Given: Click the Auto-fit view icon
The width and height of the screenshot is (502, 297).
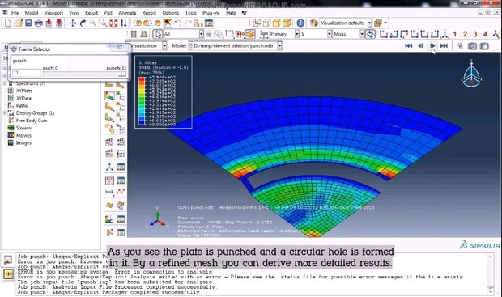Looking at the screenshot, I should (113, 23).
